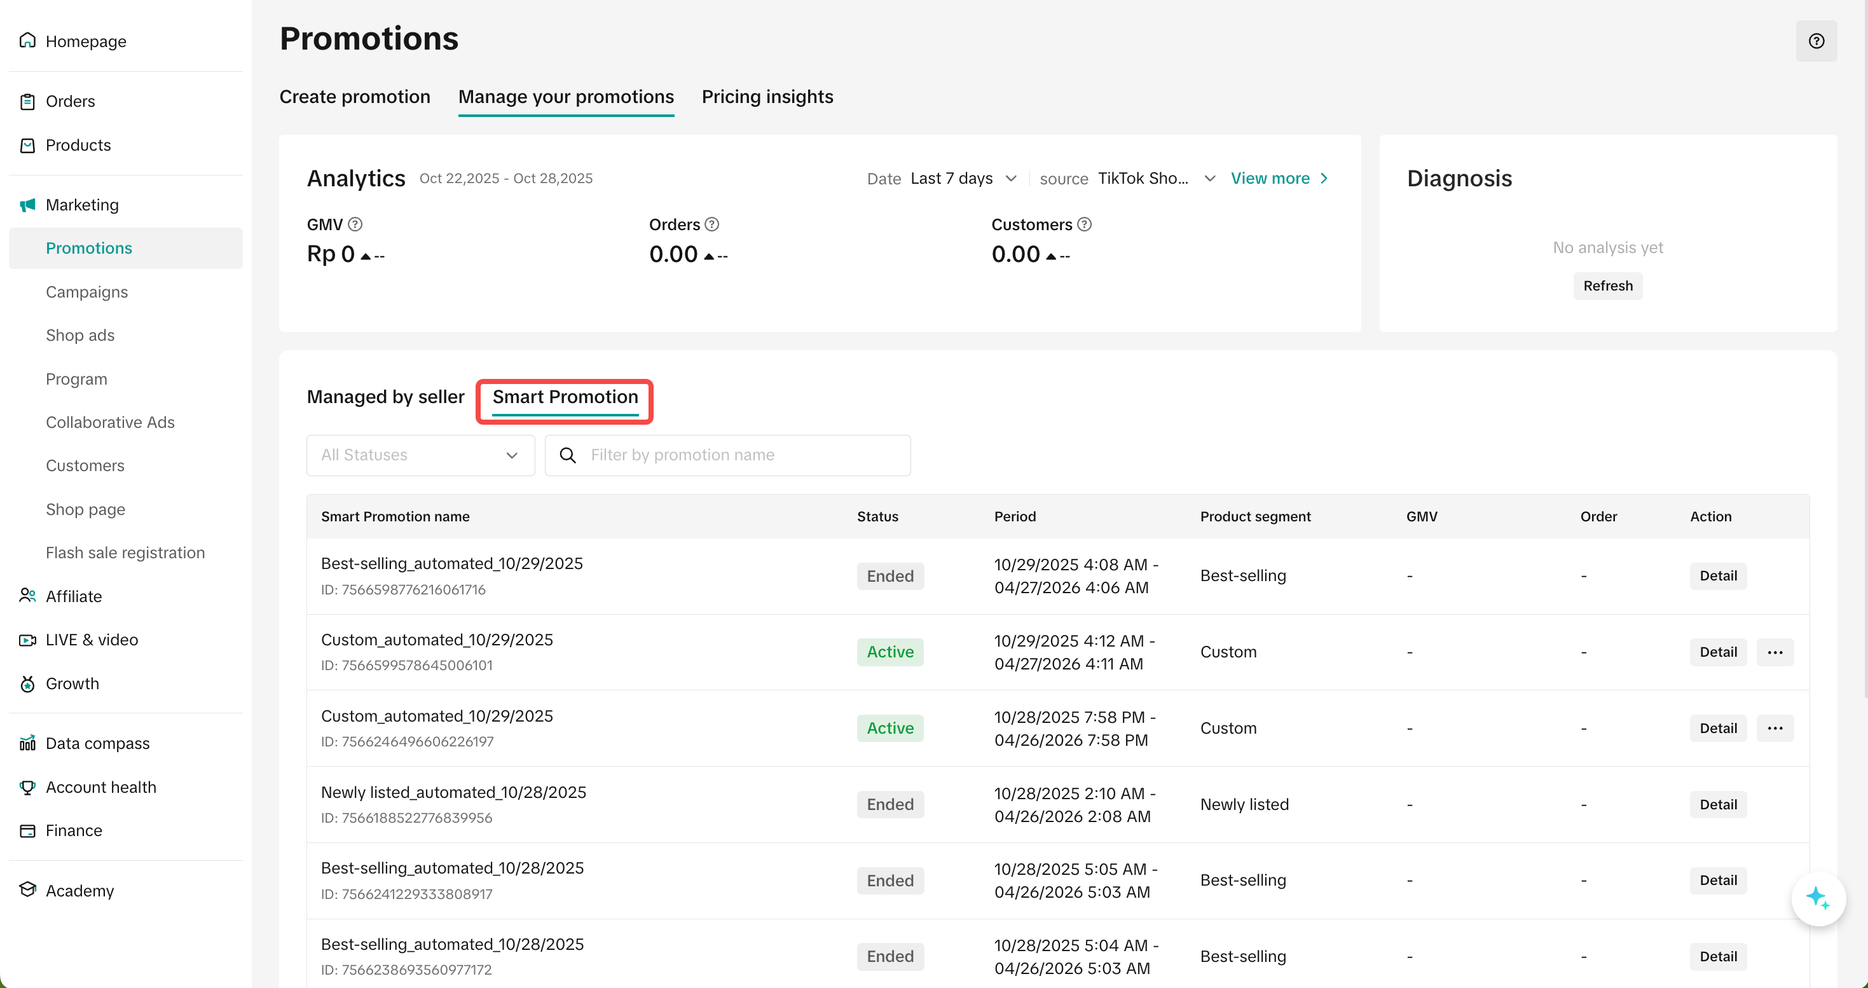Switch to Pricing insights tab
Viewport: 1868px width, 988px height.
767,97
